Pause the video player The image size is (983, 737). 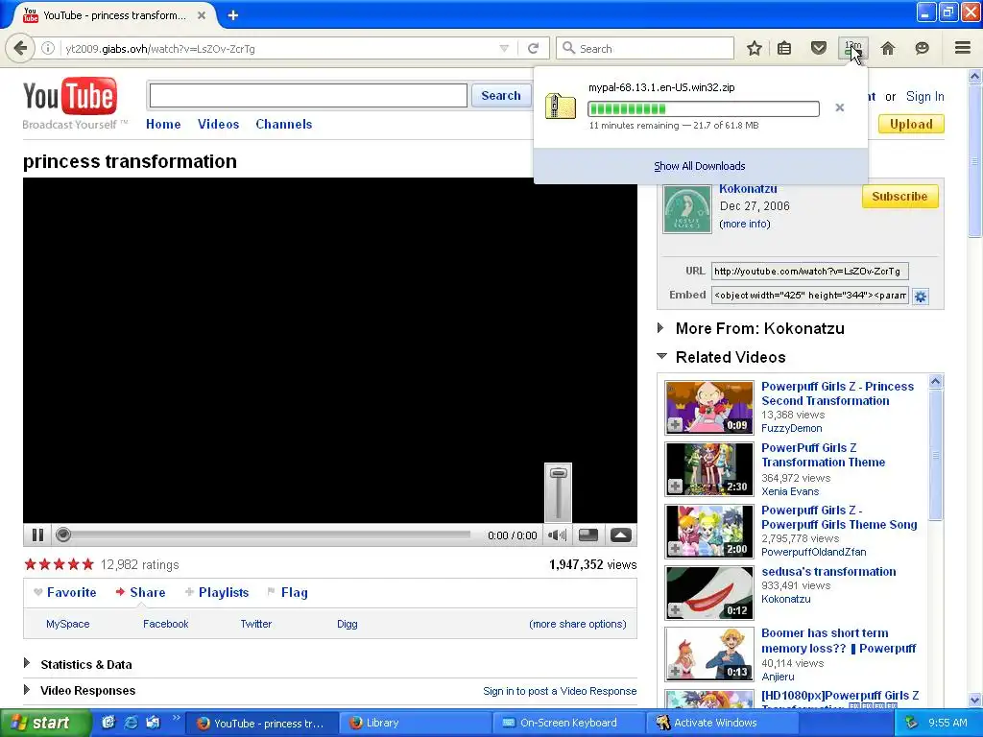click(x=37, y=535)
